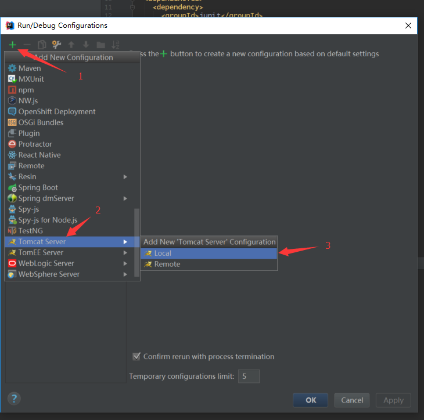Click the Cancel button

352,400
